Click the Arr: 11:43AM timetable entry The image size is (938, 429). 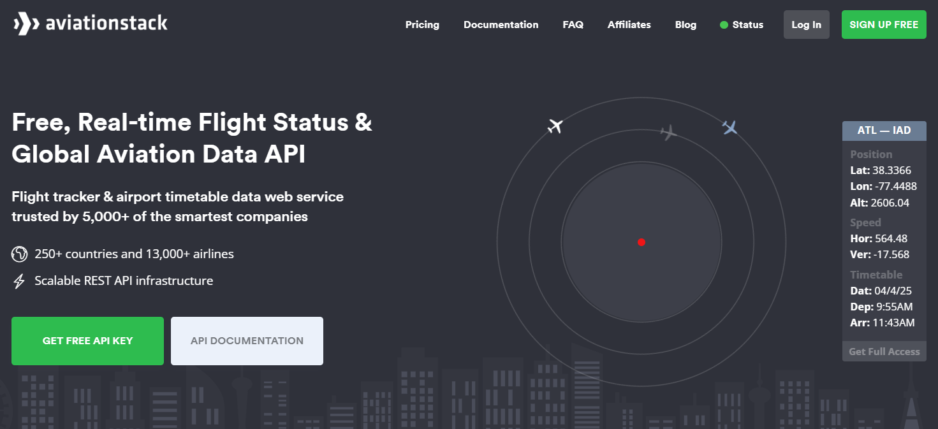pos(883,323)
